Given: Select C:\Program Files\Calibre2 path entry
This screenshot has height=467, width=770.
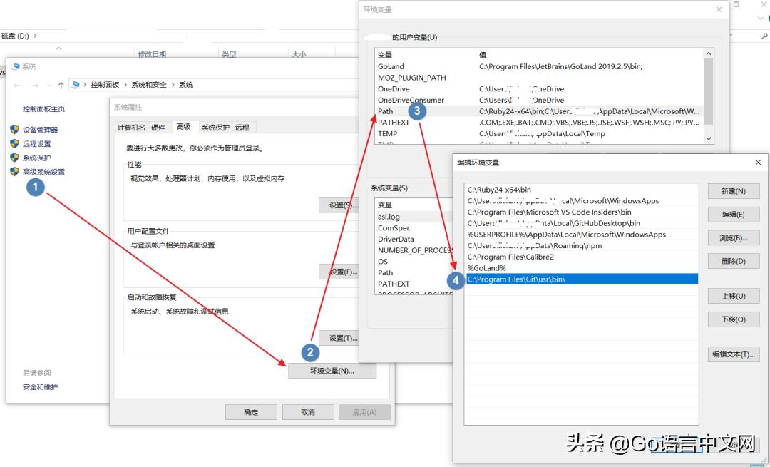Looking at the screenshot, I should point(582,257).
